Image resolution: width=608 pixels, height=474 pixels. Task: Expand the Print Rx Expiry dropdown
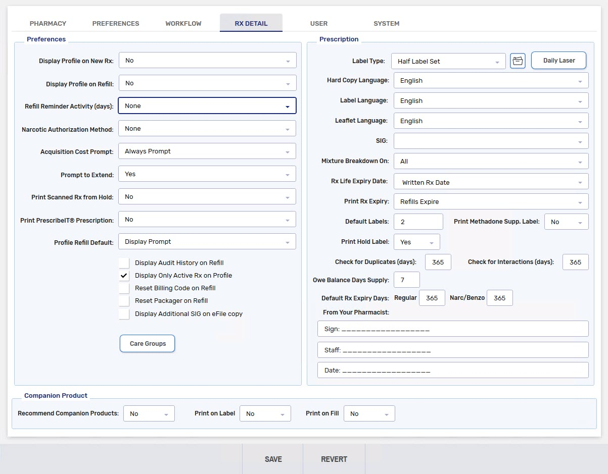[x=490, y=202]
